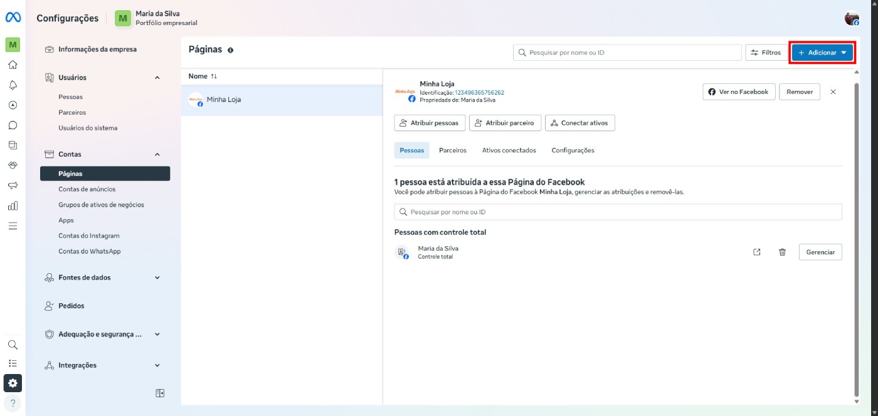Click the help question mark icon
Screen dimensions: 878x416
[x=13, y=402]
